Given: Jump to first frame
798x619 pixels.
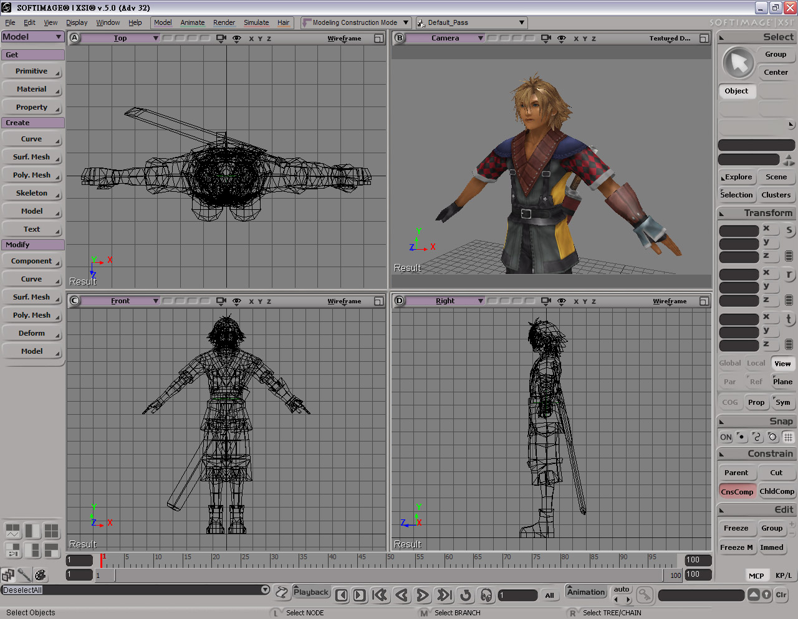Looking at the screenshot, I should click(380, 595).
